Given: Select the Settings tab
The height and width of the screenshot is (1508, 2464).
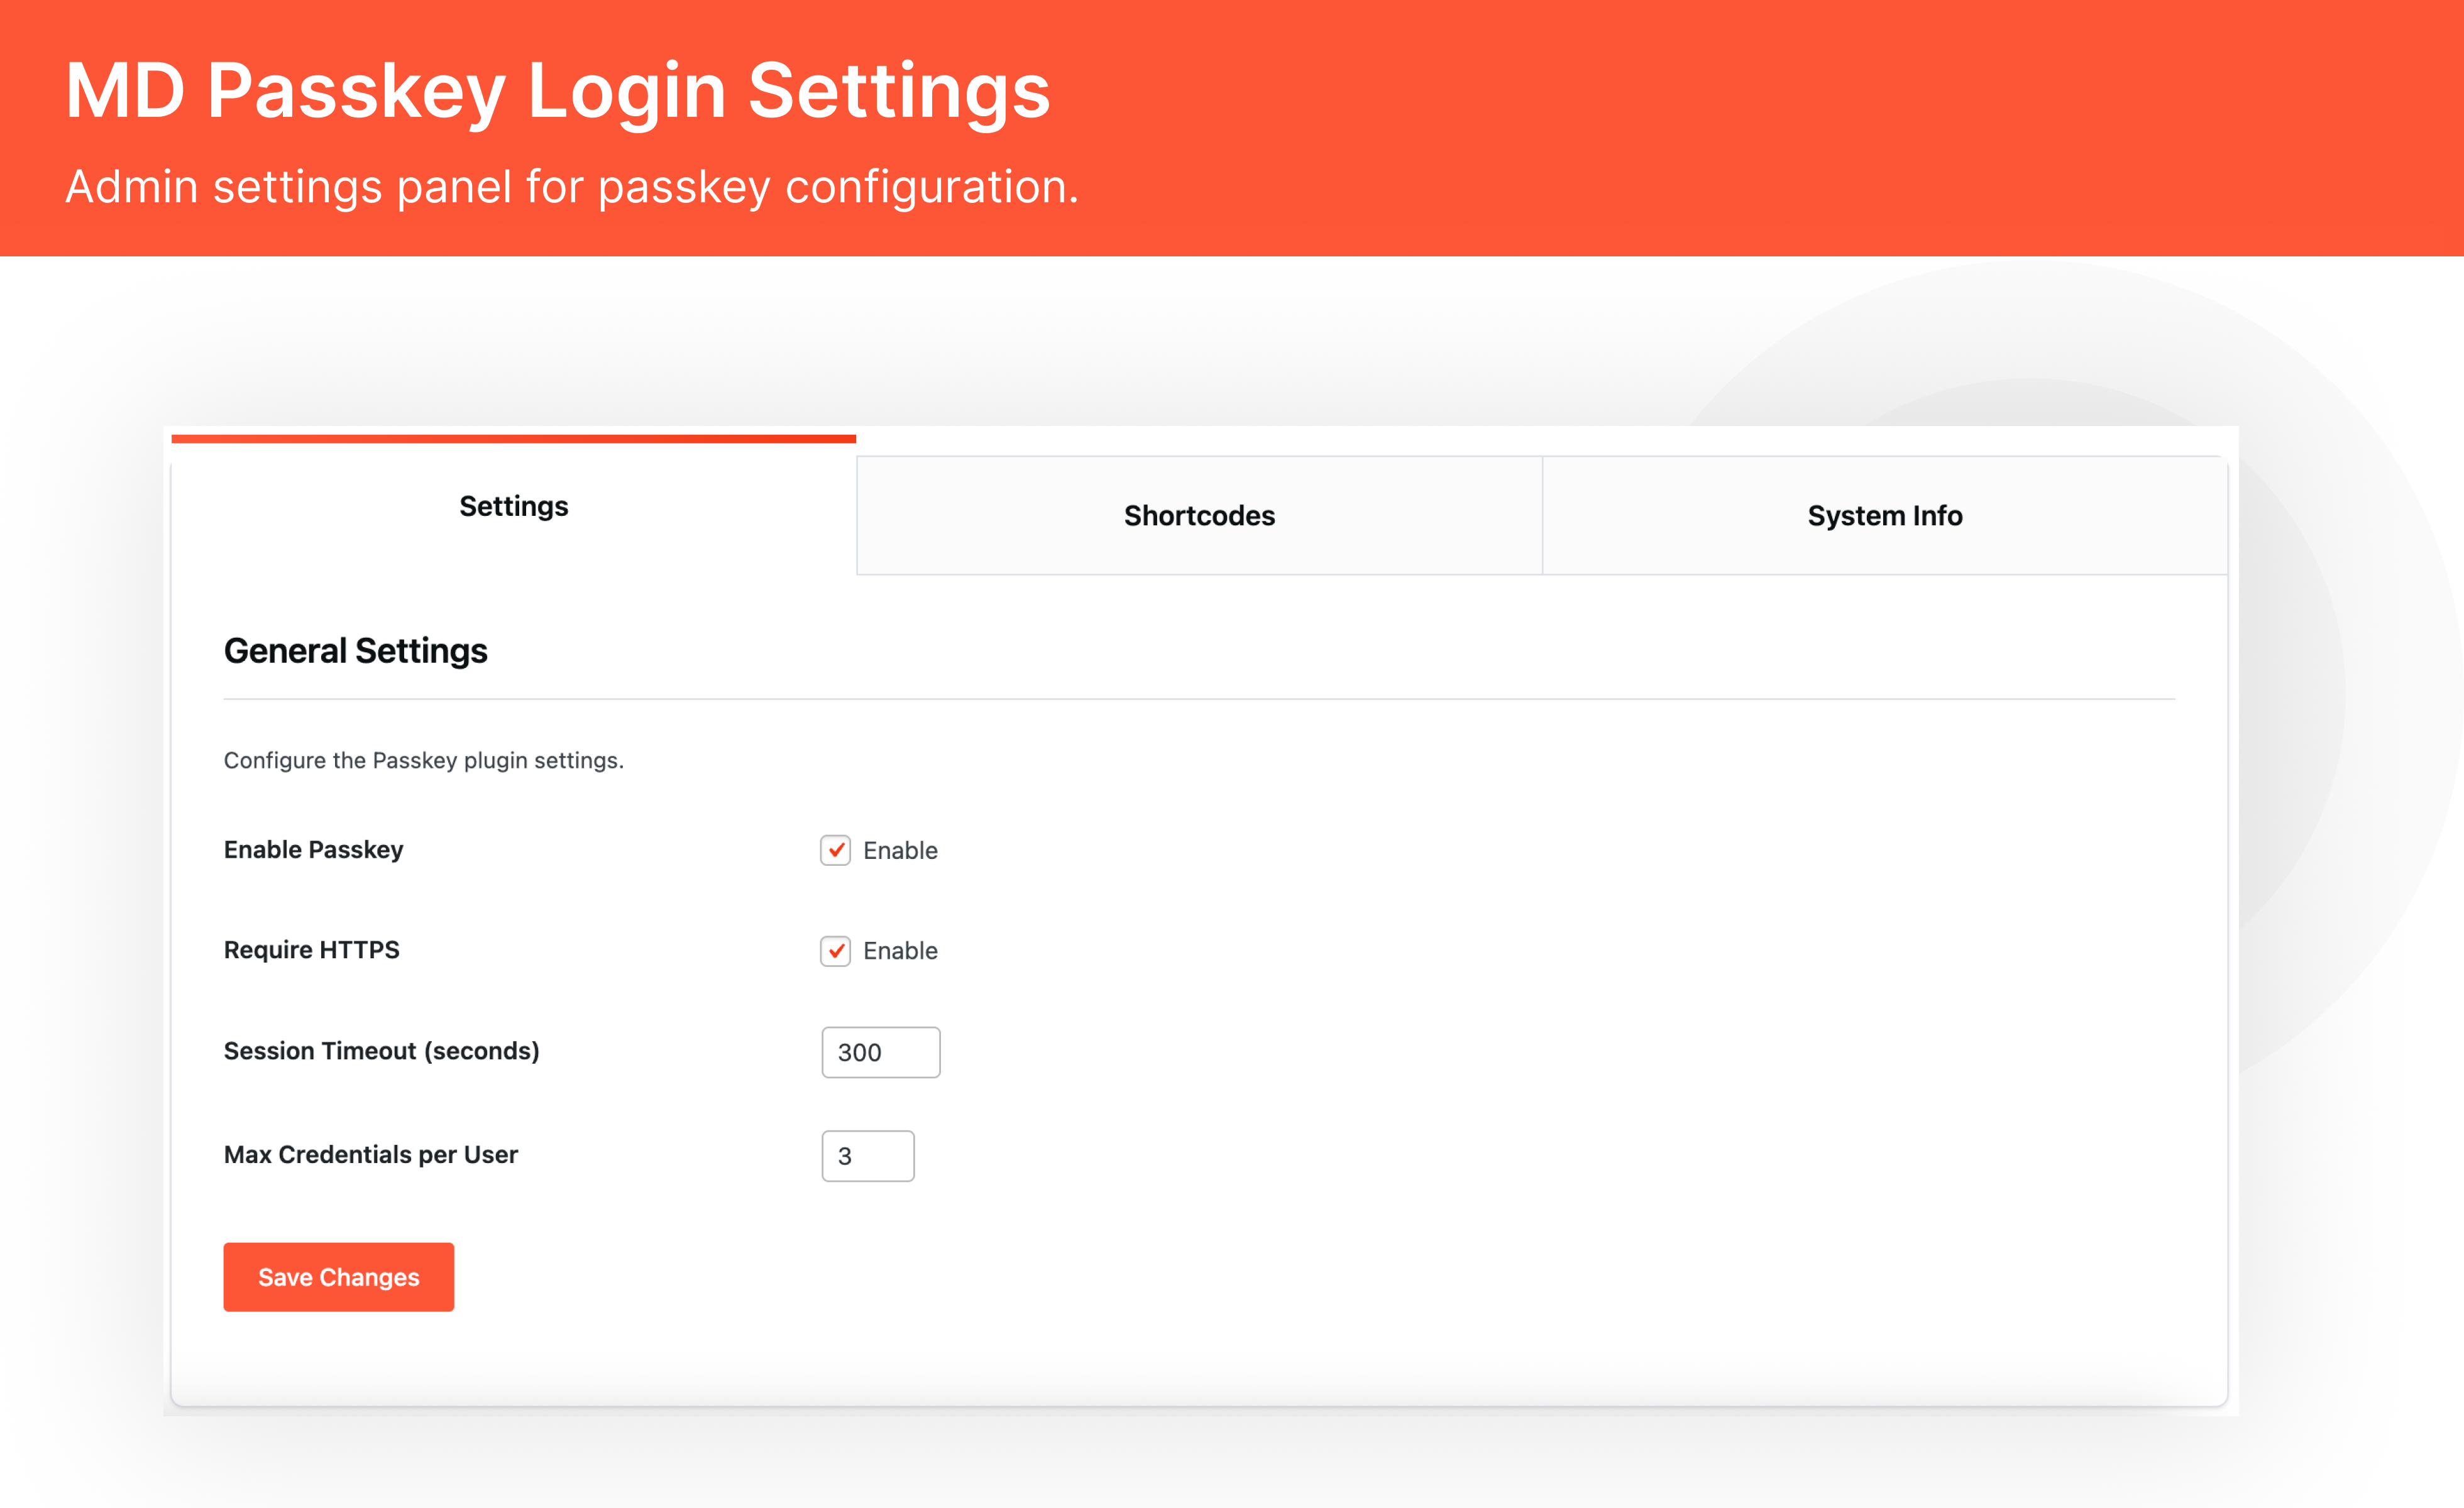Looking at the screenshot, I should click(x=513, y=506).
